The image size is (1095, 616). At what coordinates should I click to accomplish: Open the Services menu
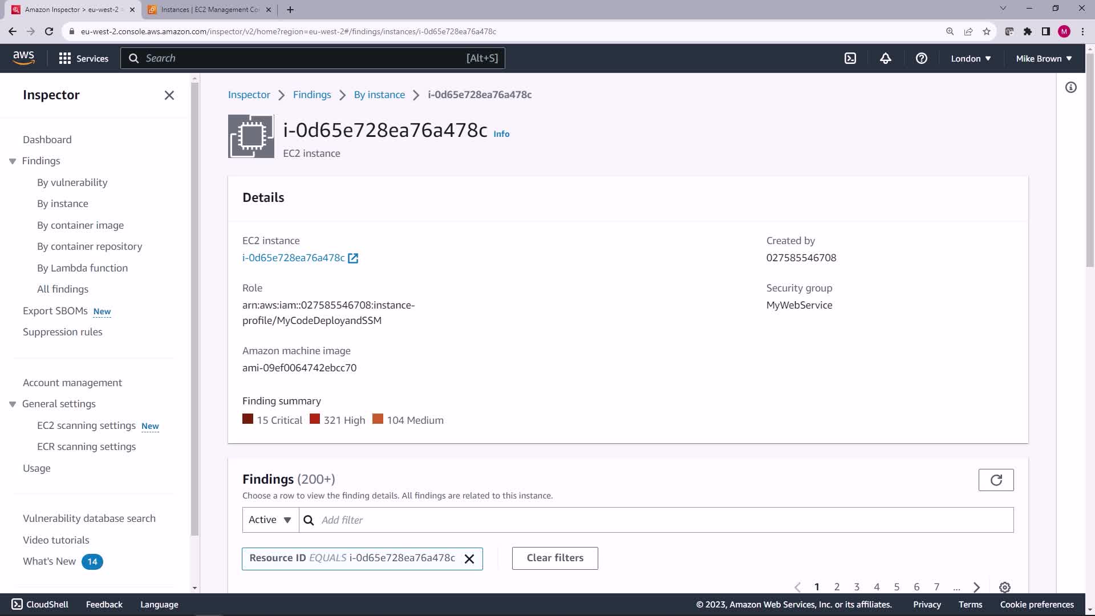tap(83, 58)
